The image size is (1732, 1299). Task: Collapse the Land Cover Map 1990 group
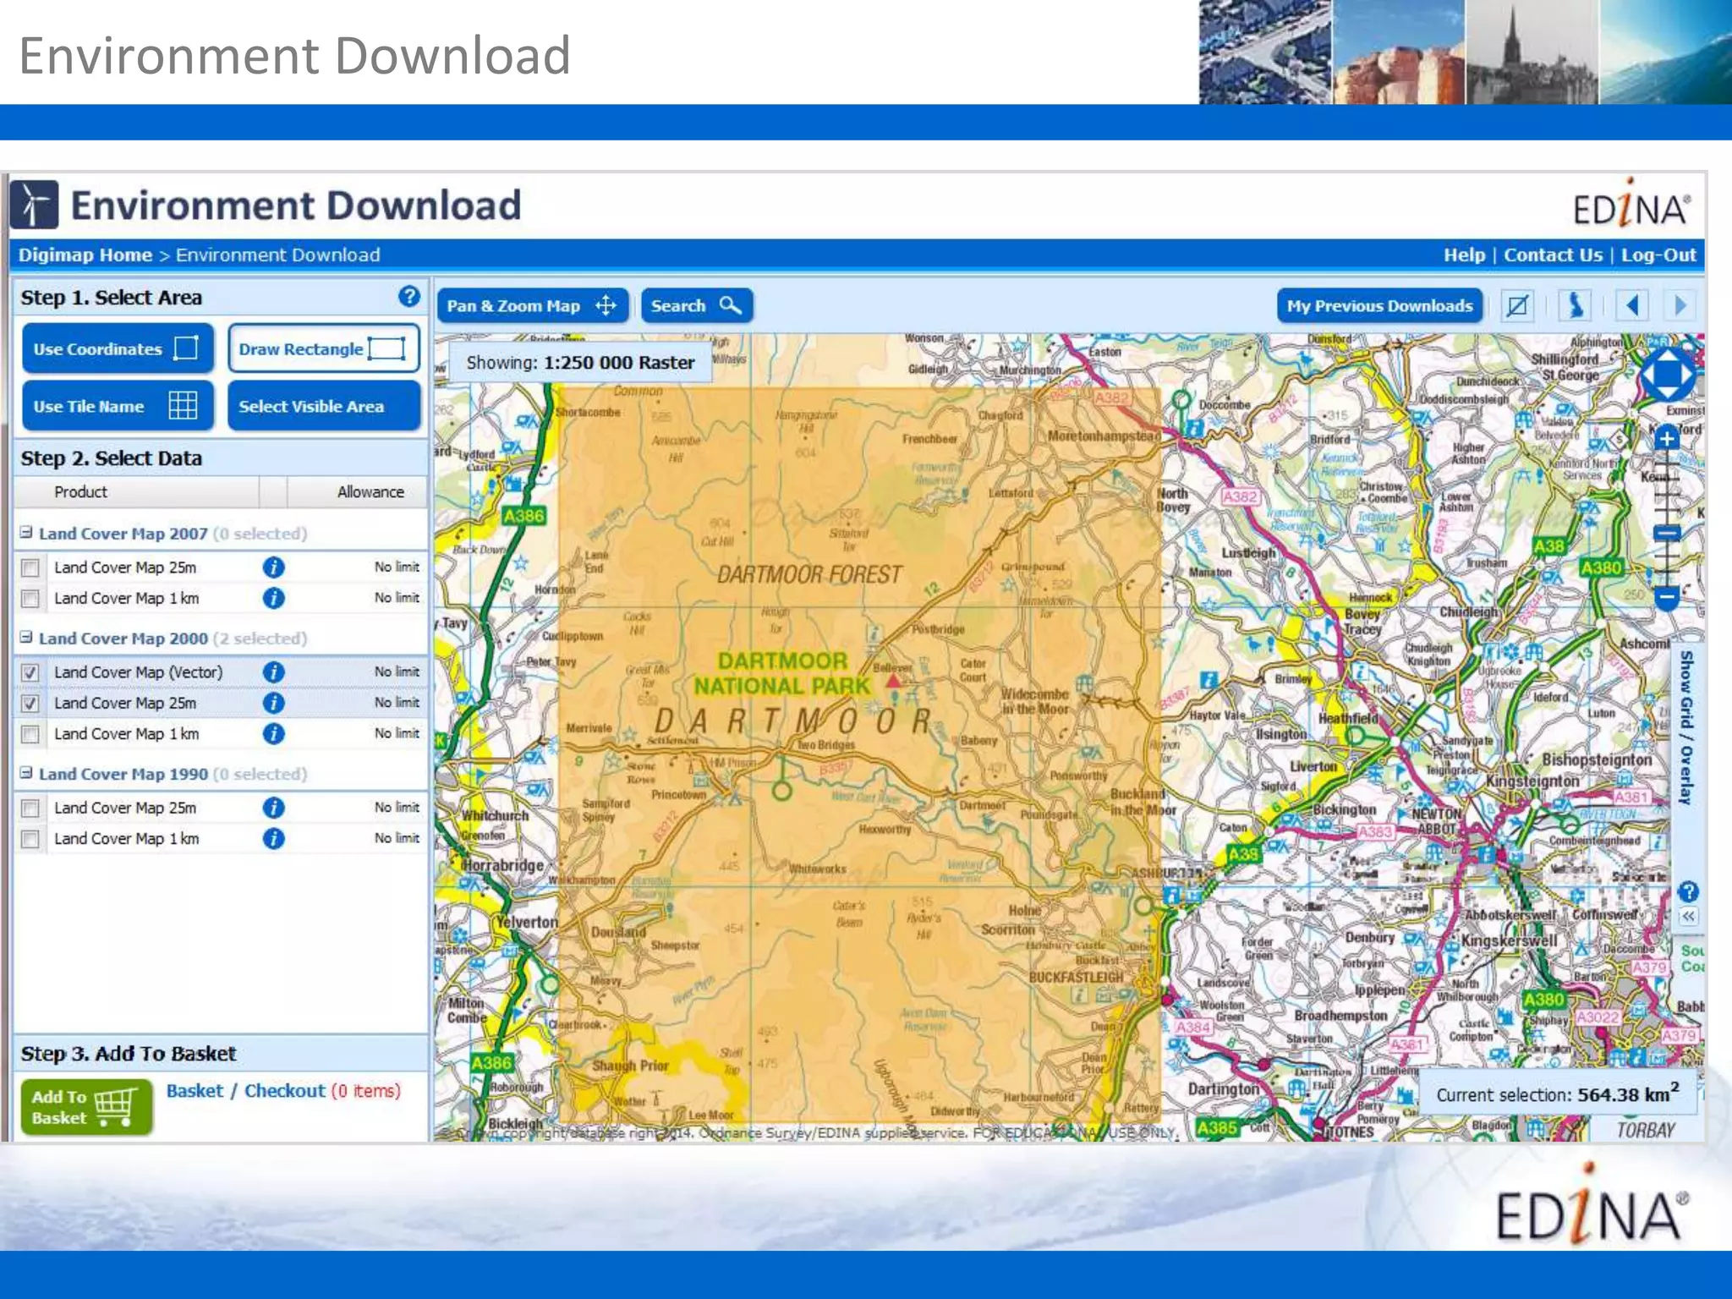click(26, 773)
